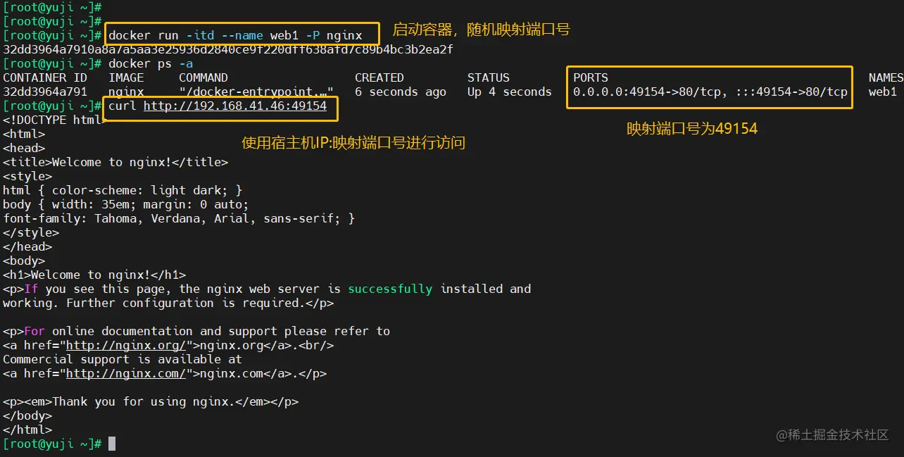The image size is (904, 457).
Task: Click the "/docker-entrypoint.…" command value
Action: click(x=256, y=92)
